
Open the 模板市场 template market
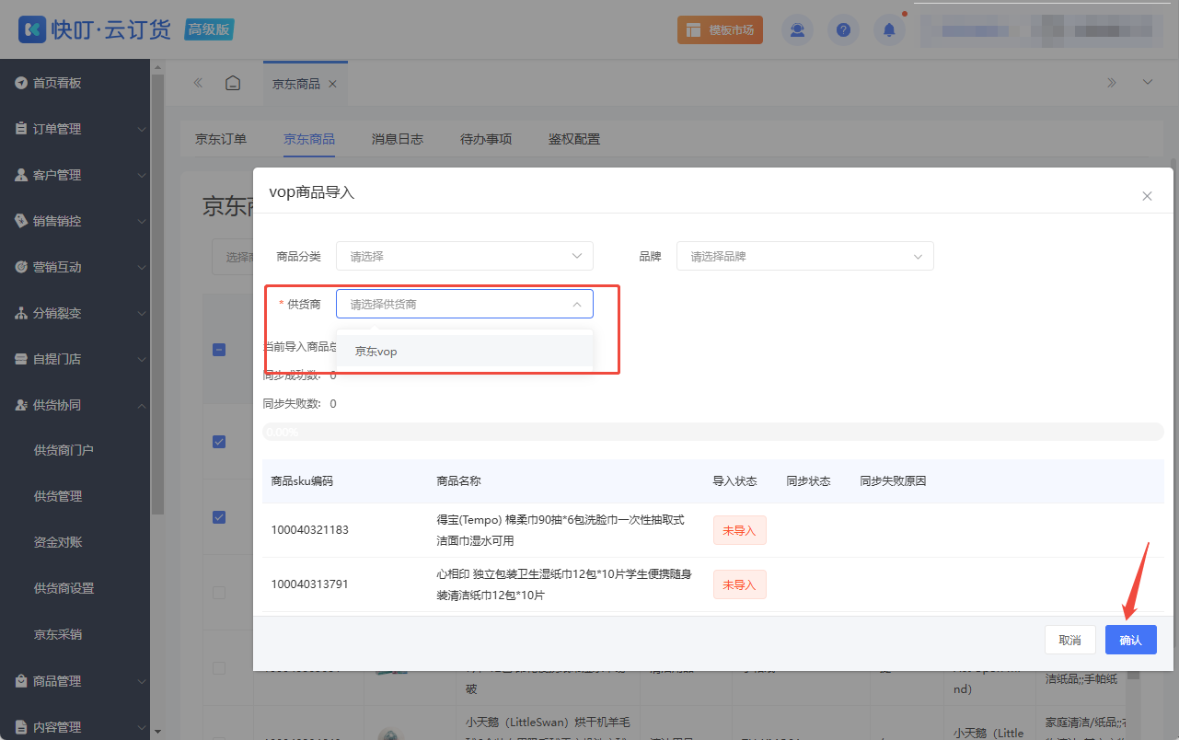[720, 30]
